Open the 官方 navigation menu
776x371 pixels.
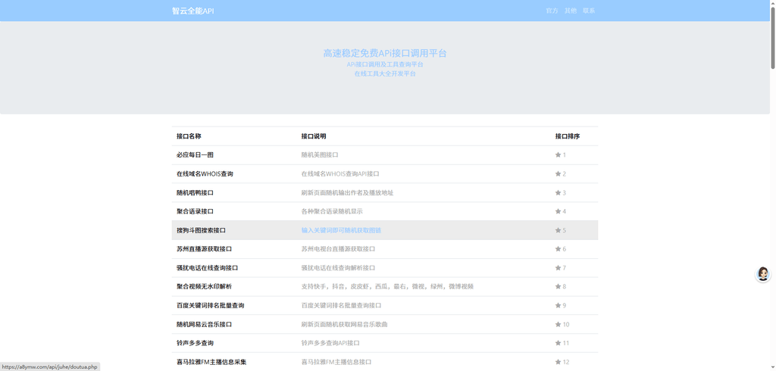click(552, 11)
